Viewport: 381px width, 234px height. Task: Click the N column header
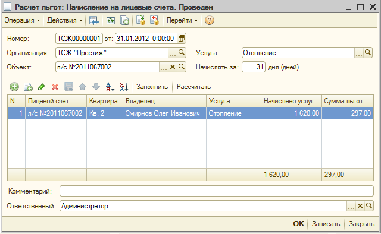click(16, 101)
